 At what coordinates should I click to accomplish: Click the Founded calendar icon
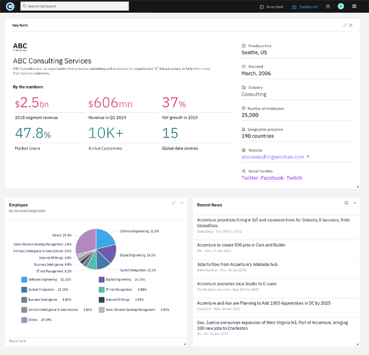(x=244, y=66)
